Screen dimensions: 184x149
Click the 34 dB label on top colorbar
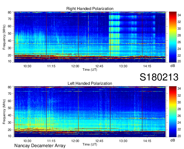click(179, 15)
